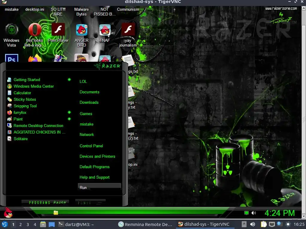Image resolution: width=306 pixels, height=229 pixels.
Task: Click the angry bird start orb
Action: (x=8, y=213)
